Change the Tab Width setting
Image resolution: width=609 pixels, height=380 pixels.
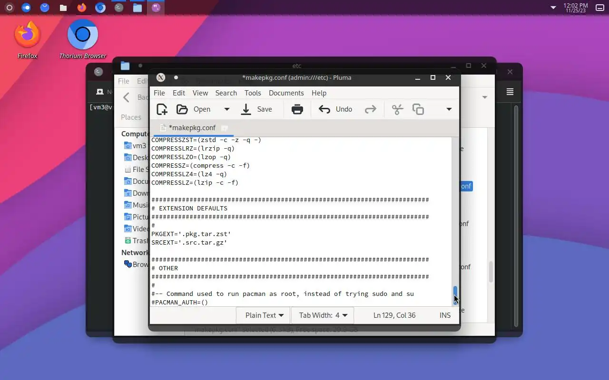coord(323,315)
